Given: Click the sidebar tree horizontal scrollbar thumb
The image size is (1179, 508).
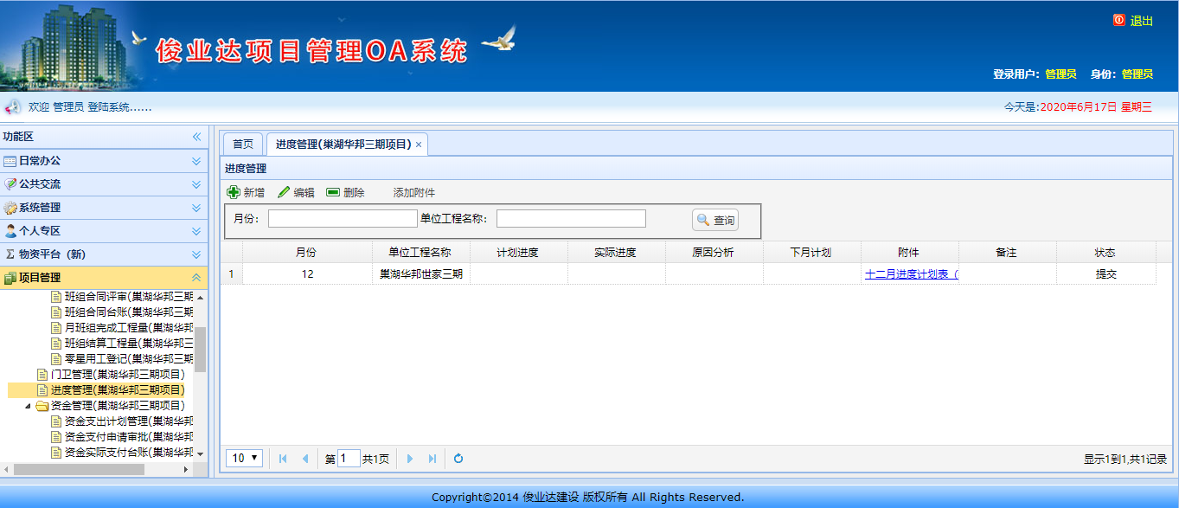Looking at the screenshot, I should [x=80, y=469].
